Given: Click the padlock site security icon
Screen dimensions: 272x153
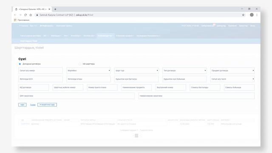Looking at the screenshot, I should pyautogui.click(x=37, y=15).
